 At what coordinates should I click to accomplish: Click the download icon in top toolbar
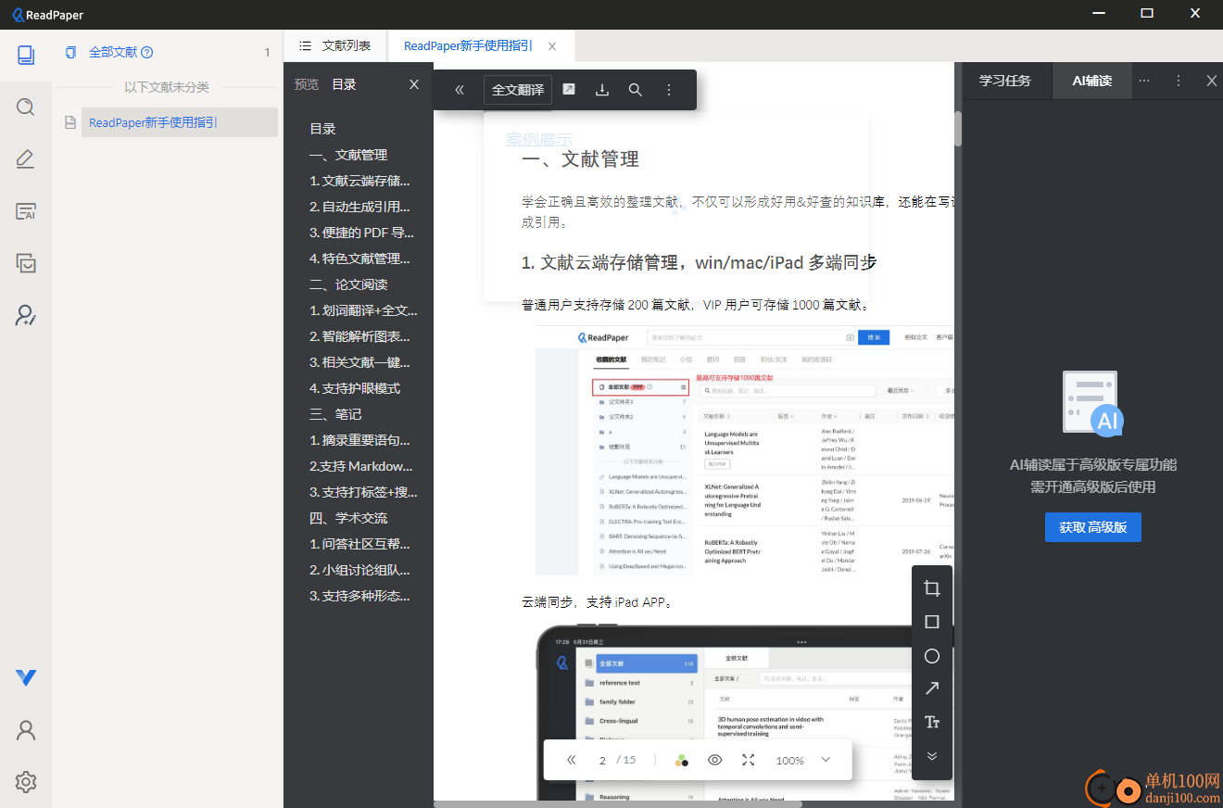[602, 90]
